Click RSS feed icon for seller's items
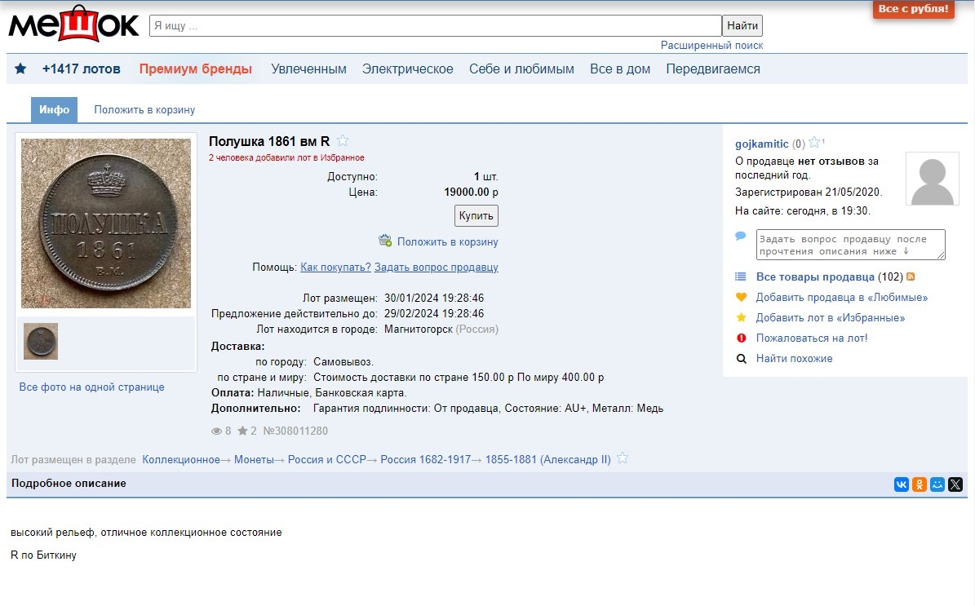The height and width of the screenshot is (606, 975). pos(911,277)
